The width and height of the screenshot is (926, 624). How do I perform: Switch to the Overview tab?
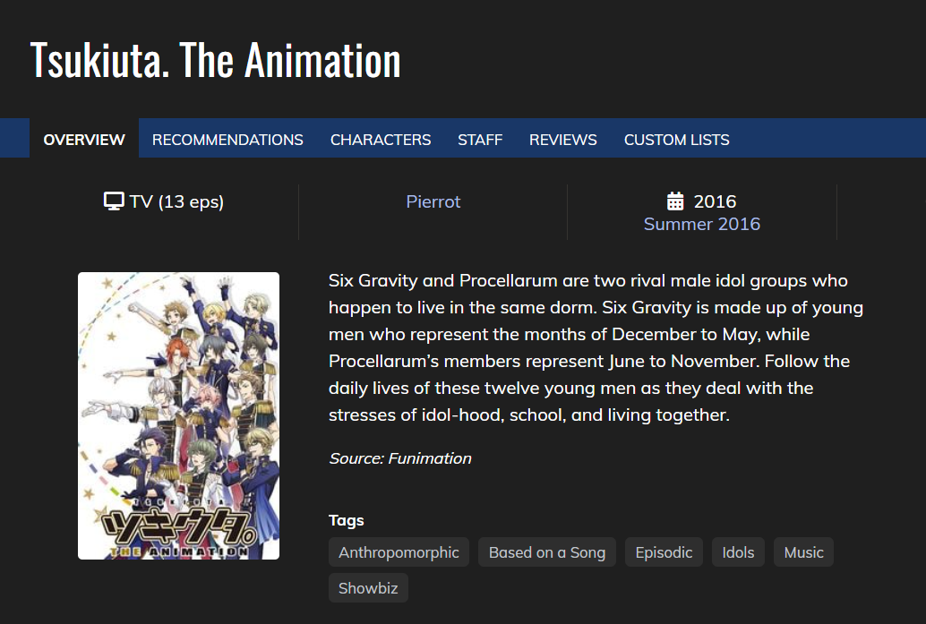(84, 140)
